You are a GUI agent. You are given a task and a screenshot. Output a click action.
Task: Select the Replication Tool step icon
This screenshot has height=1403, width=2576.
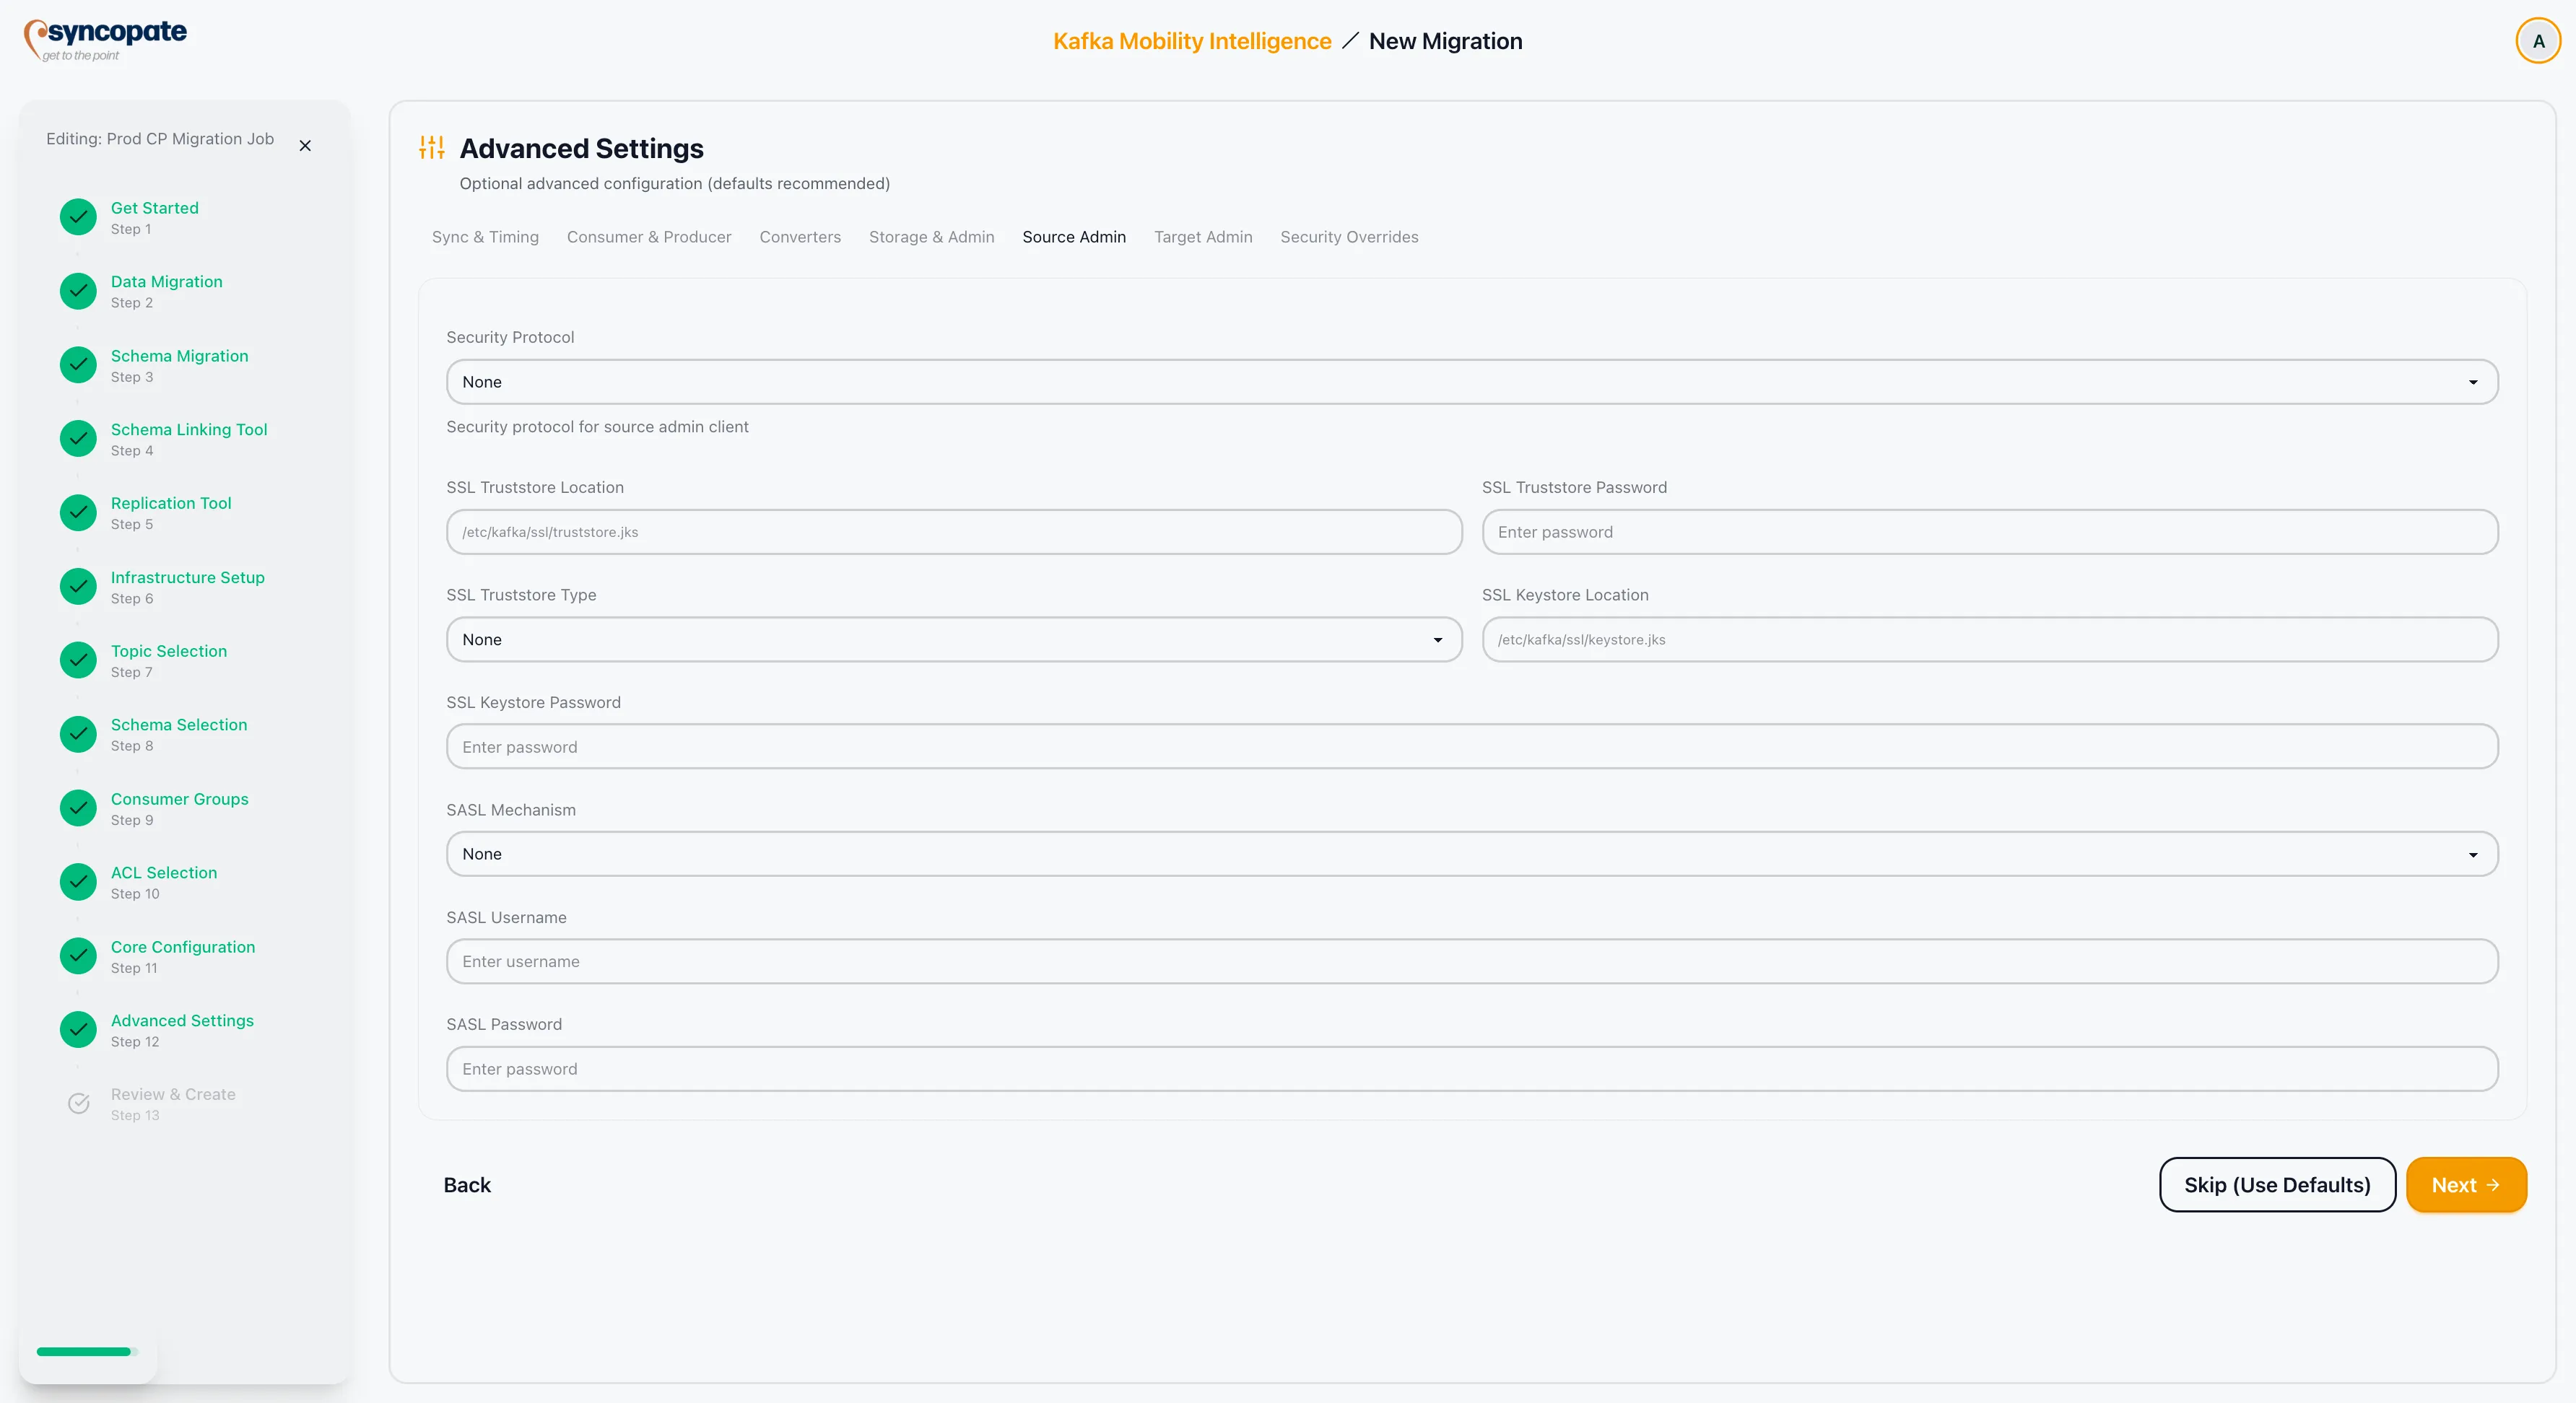point(77,512)
